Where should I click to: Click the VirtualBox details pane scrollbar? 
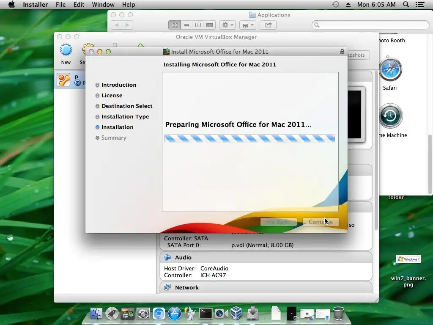click(376, 151)
